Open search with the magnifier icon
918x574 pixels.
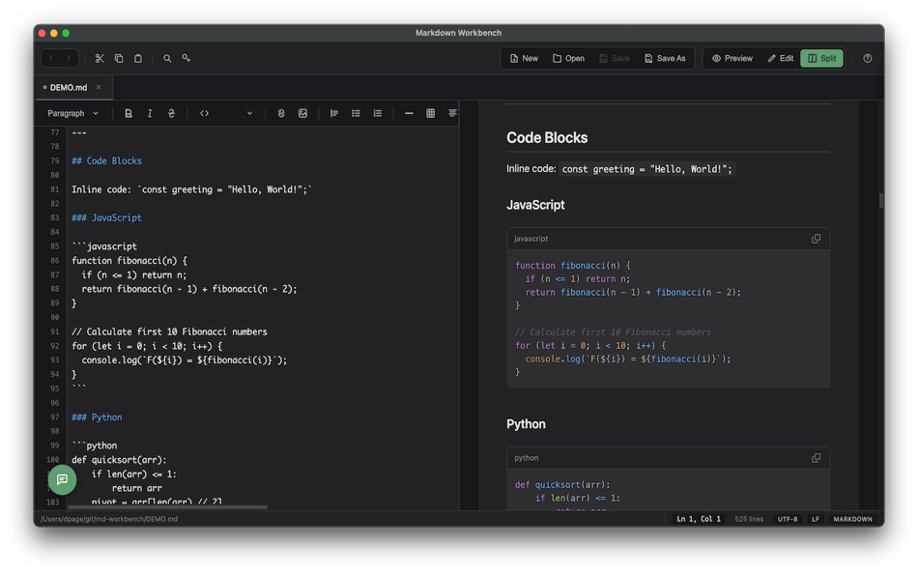(167, 58)
